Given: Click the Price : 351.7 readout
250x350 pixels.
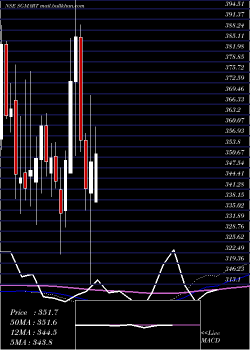Looking at the screenshot, I should [x=34, y=312].
